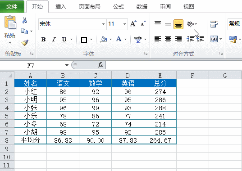Open number format dropdown 常规
The image size is (242, 171).
235,24
